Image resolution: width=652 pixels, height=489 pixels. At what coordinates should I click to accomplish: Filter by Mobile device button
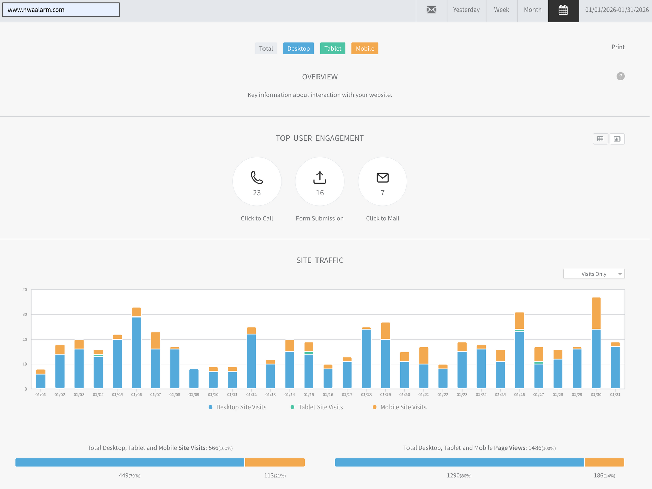coord(365,48)
